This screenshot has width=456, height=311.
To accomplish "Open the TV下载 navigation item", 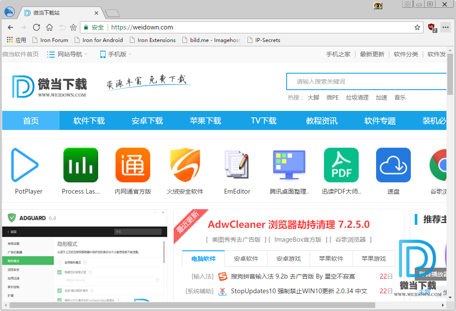I will [264, 120].
